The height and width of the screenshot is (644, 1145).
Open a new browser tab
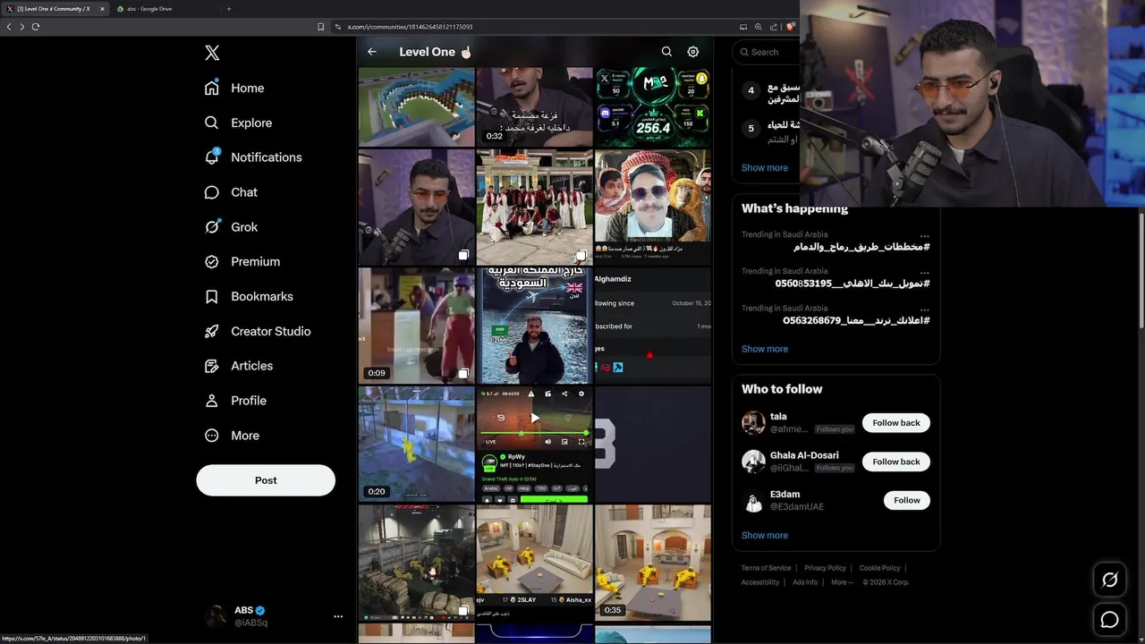pyautogui.click(x=228, y=9)
